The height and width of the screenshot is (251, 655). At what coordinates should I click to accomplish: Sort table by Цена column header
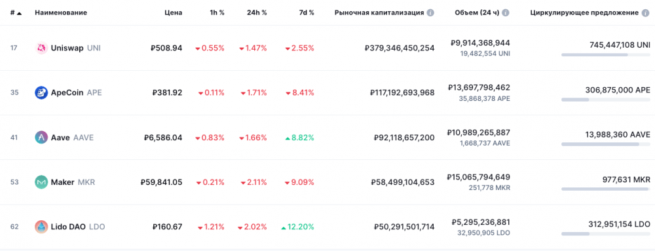174,12
